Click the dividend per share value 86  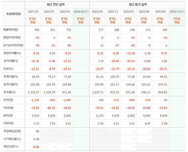pyautogui.click(x=38, y=131)
